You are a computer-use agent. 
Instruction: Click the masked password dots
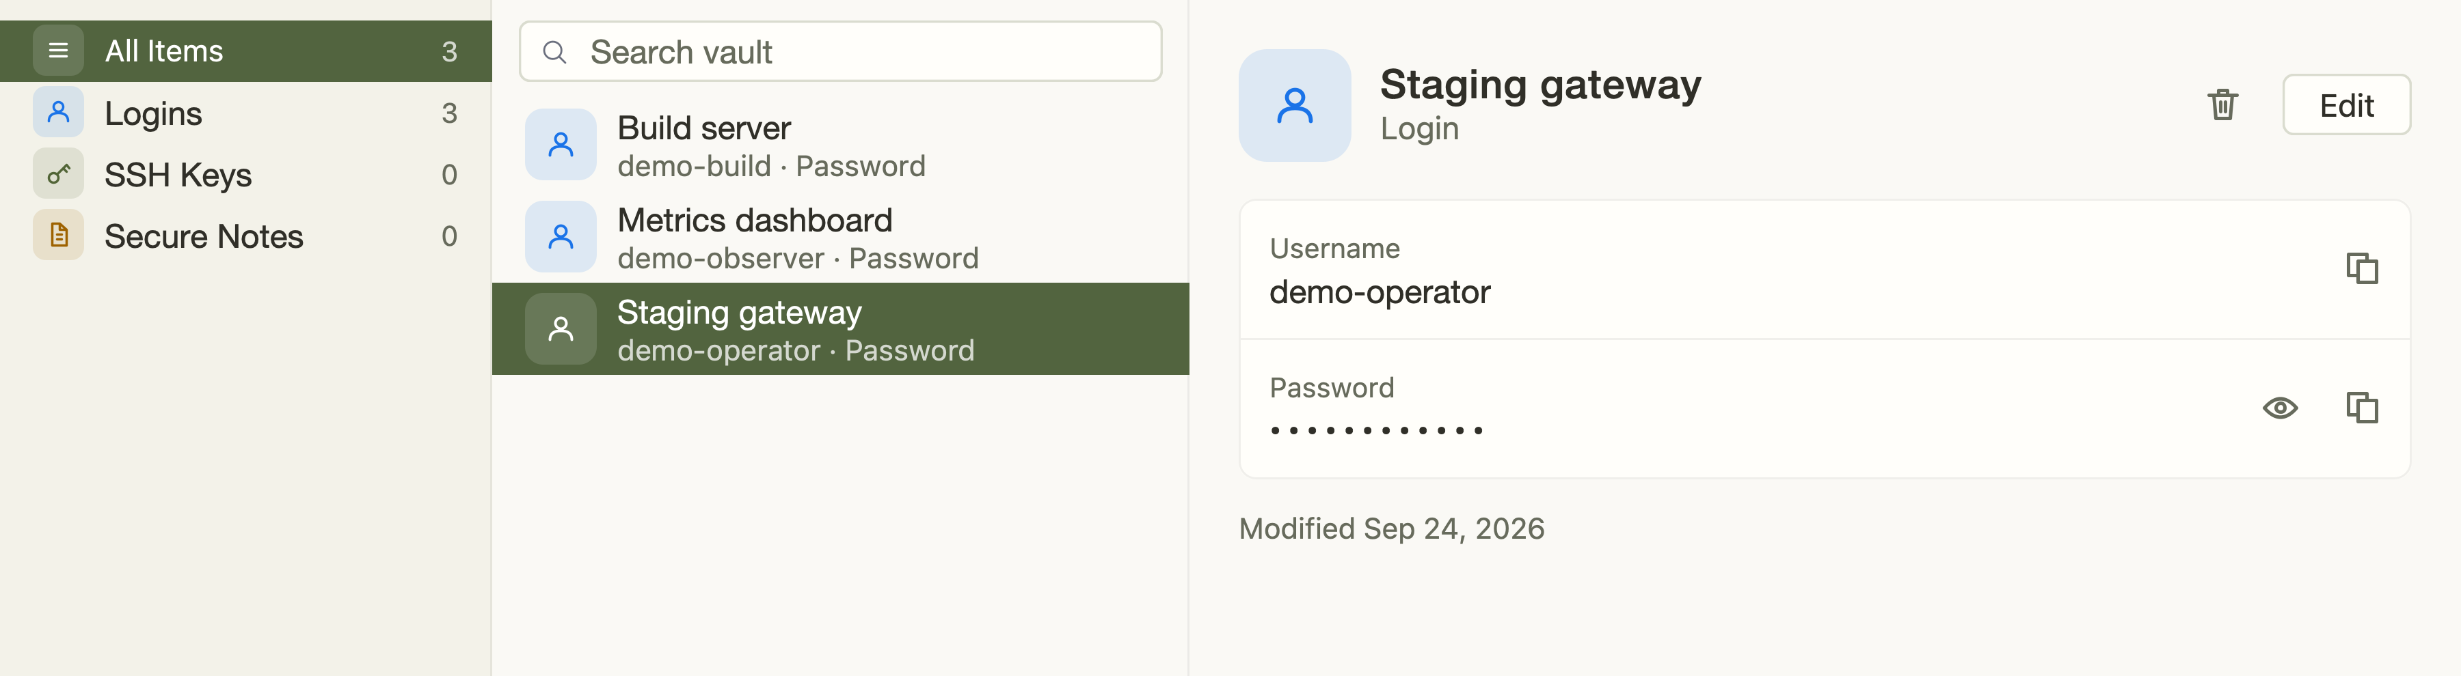(x=1375, y=431)
